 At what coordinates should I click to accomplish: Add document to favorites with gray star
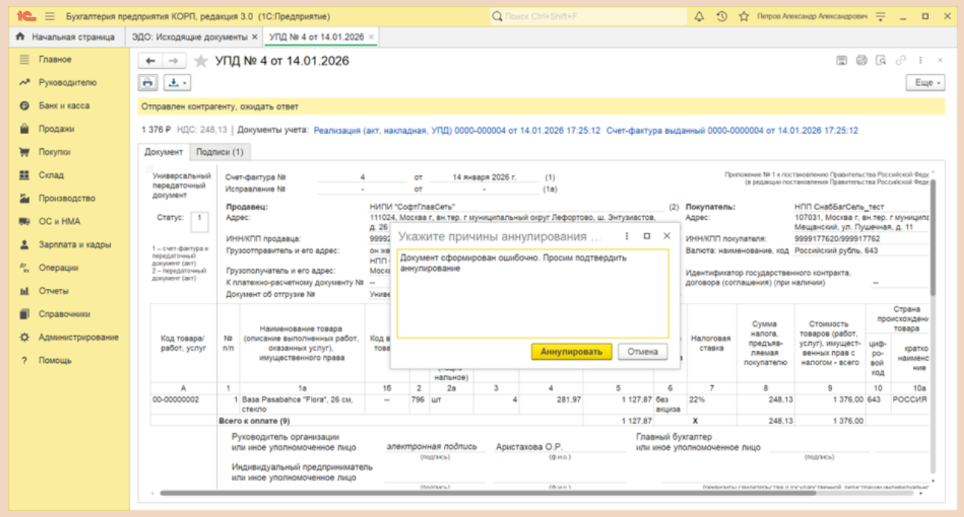click(x=201, y=61)
